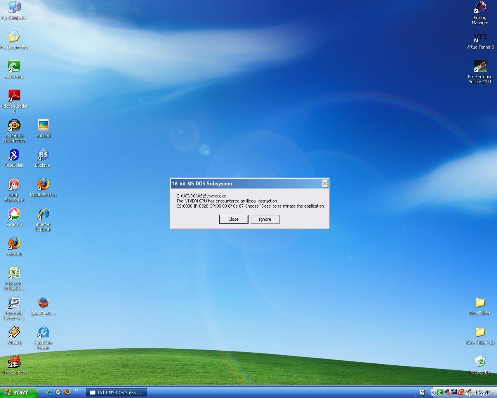497x398 pixels.
Task: Select the 16 bit MS-DOS Subsystem taskbar button
Action: (x=116, y=393)
